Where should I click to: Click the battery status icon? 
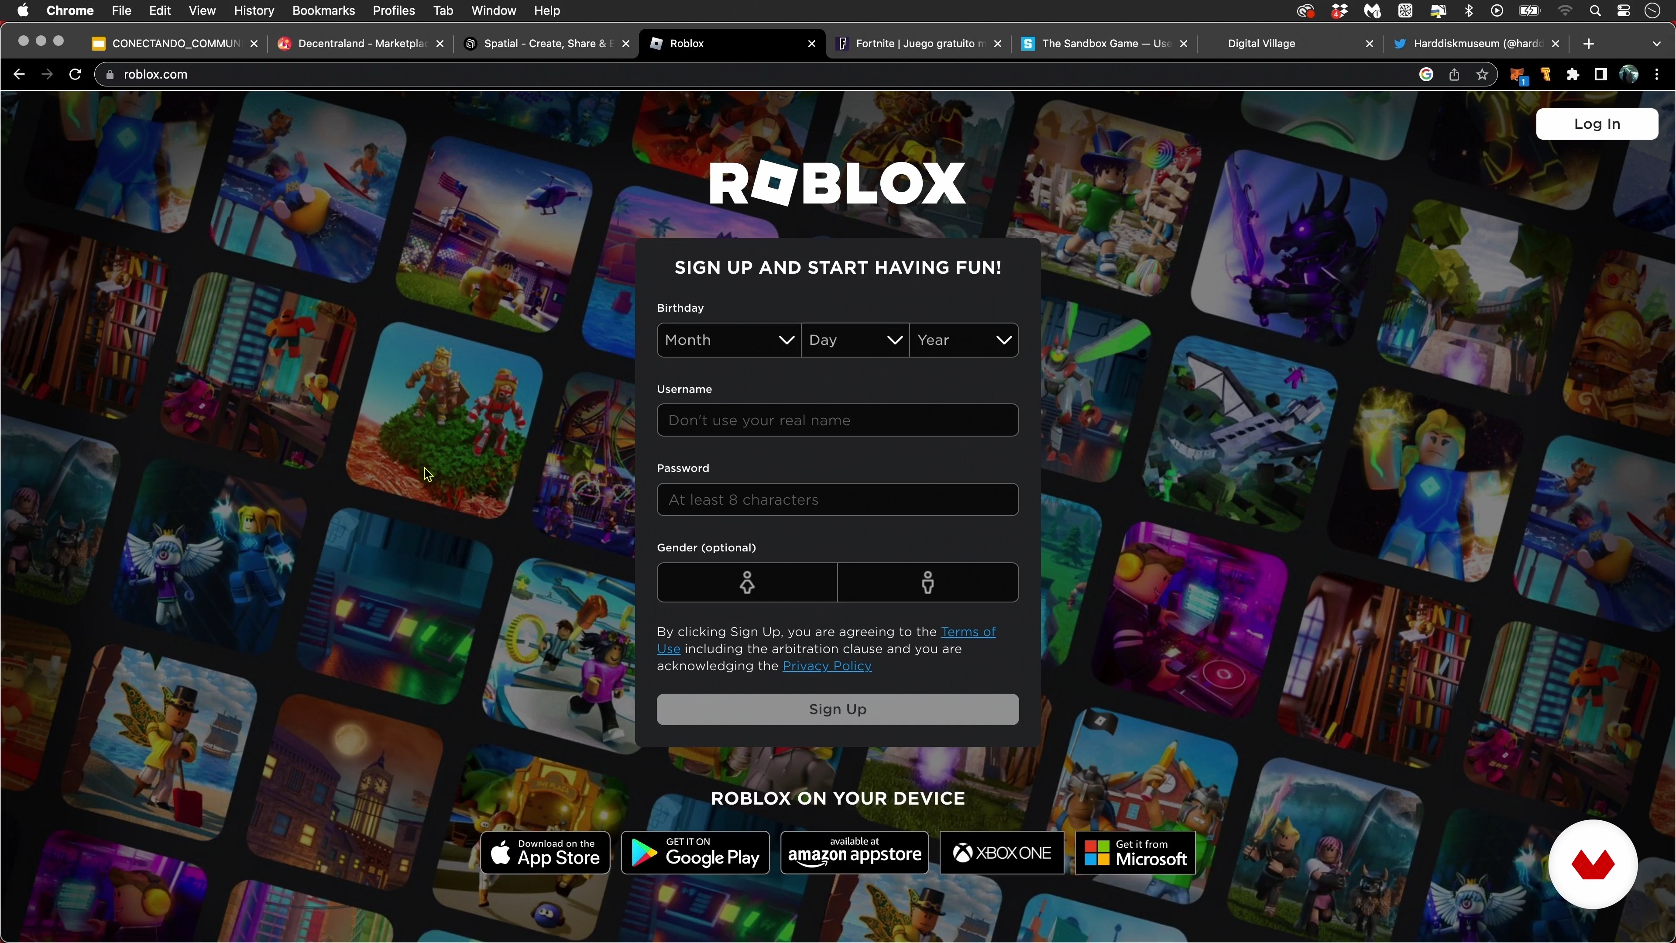tap(1530, 10)
